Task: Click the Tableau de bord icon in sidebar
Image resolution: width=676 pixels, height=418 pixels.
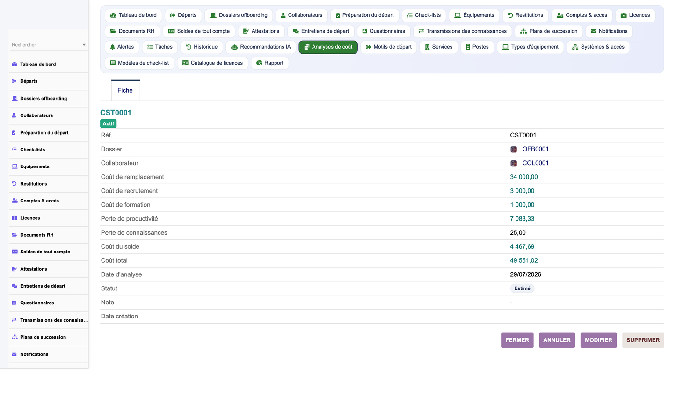Action: [15, 65]
